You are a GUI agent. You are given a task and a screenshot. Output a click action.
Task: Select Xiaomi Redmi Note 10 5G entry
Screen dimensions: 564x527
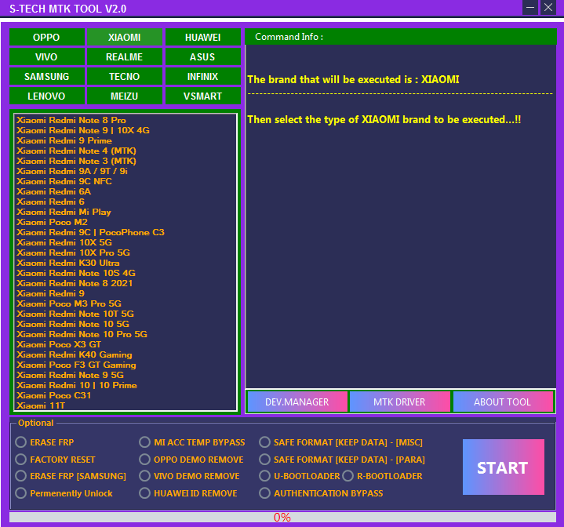[x=126, y=324]
